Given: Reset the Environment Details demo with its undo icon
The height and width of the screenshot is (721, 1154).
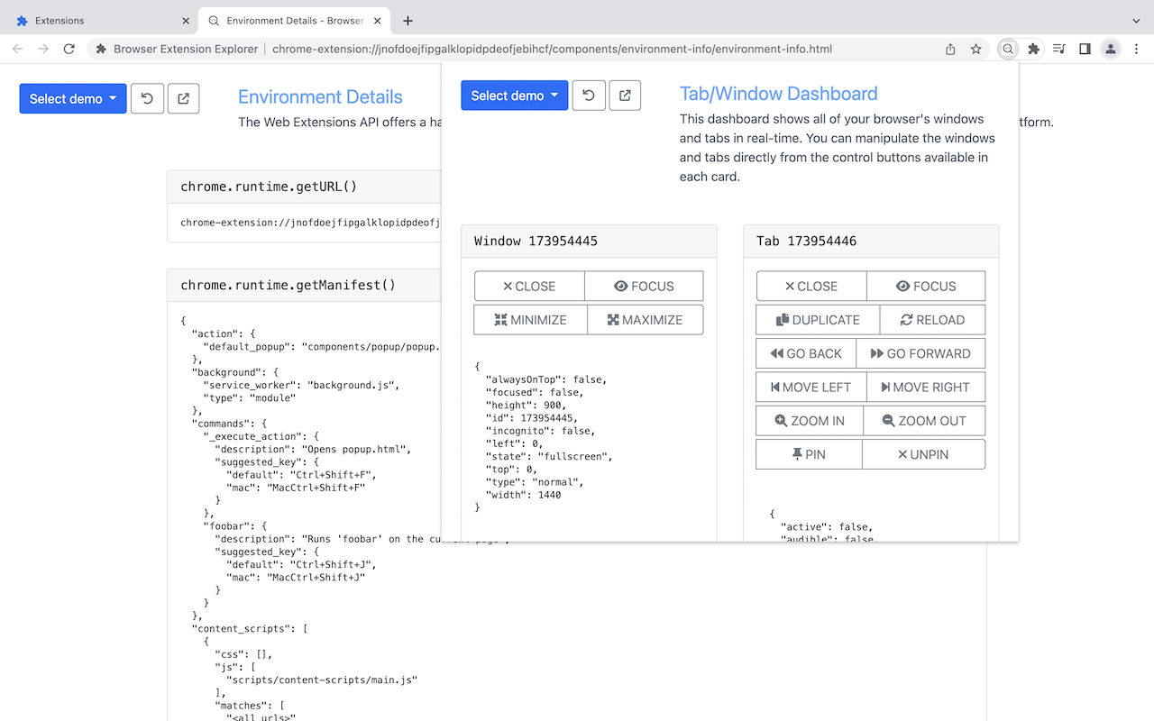Looking at the screenshot, I should click(x=147, y=99).
